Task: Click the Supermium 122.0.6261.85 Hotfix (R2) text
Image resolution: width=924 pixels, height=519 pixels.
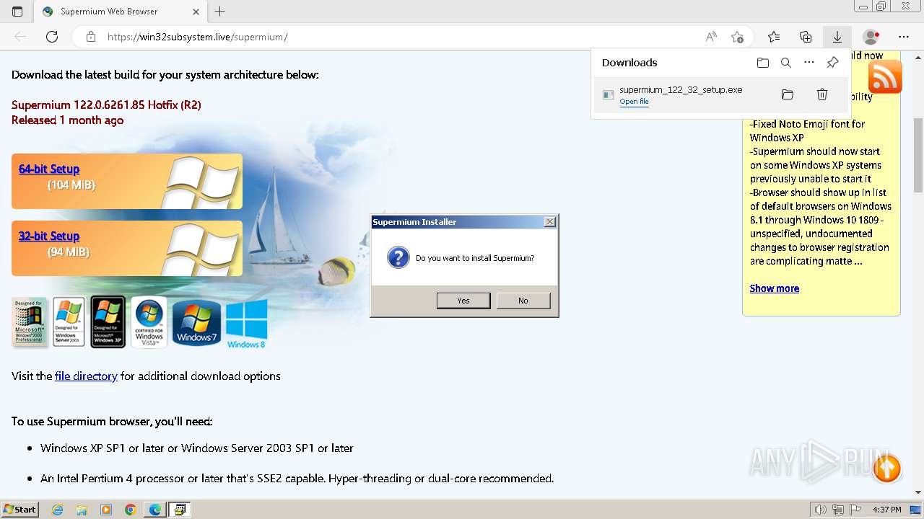Action: (106, 105)
